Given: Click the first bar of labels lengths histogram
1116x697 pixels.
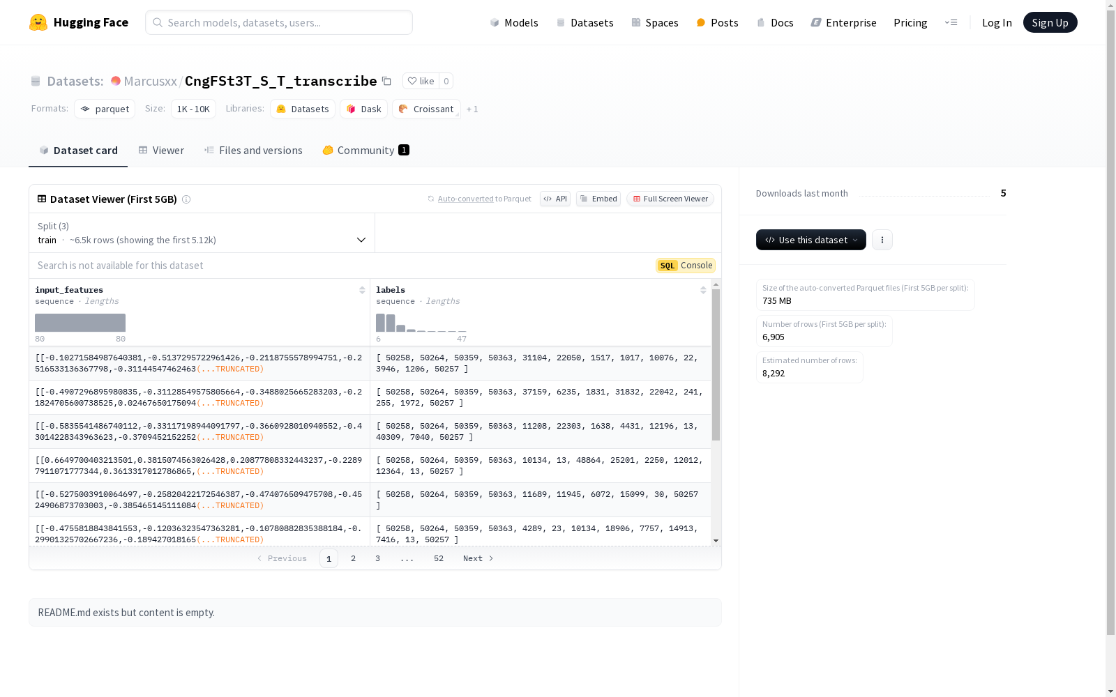Looking at the screenshot, I should [x=380, y=323].
